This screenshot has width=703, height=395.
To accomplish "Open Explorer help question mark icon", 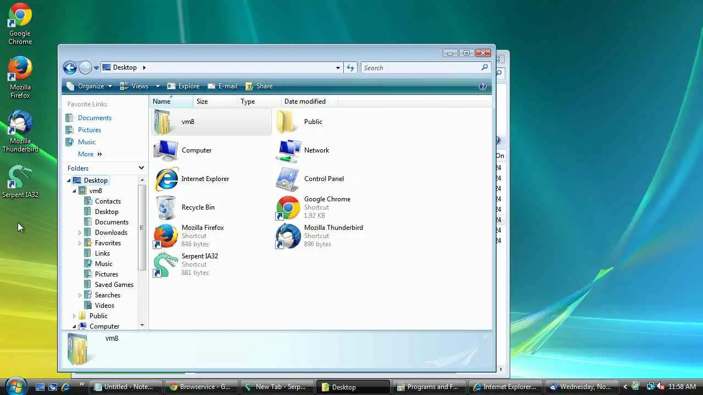I will click(483, 86).
